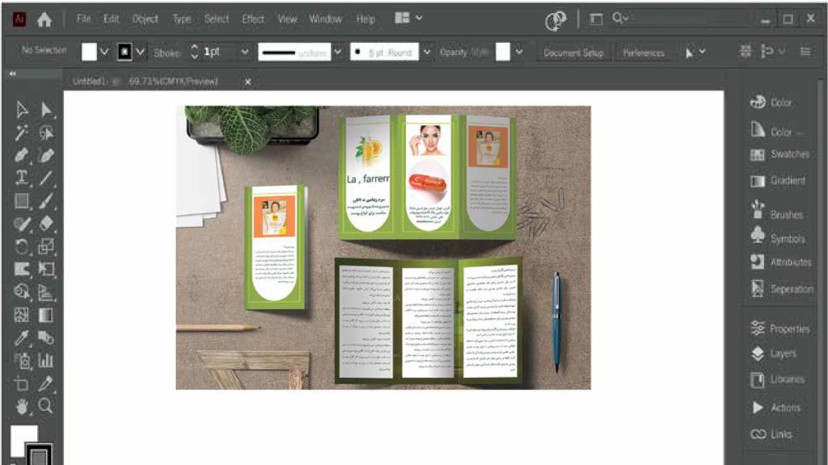The height and width of the screenshot is (465, 828).
Task: Activate the Hand tool
Action: [22, 407]
